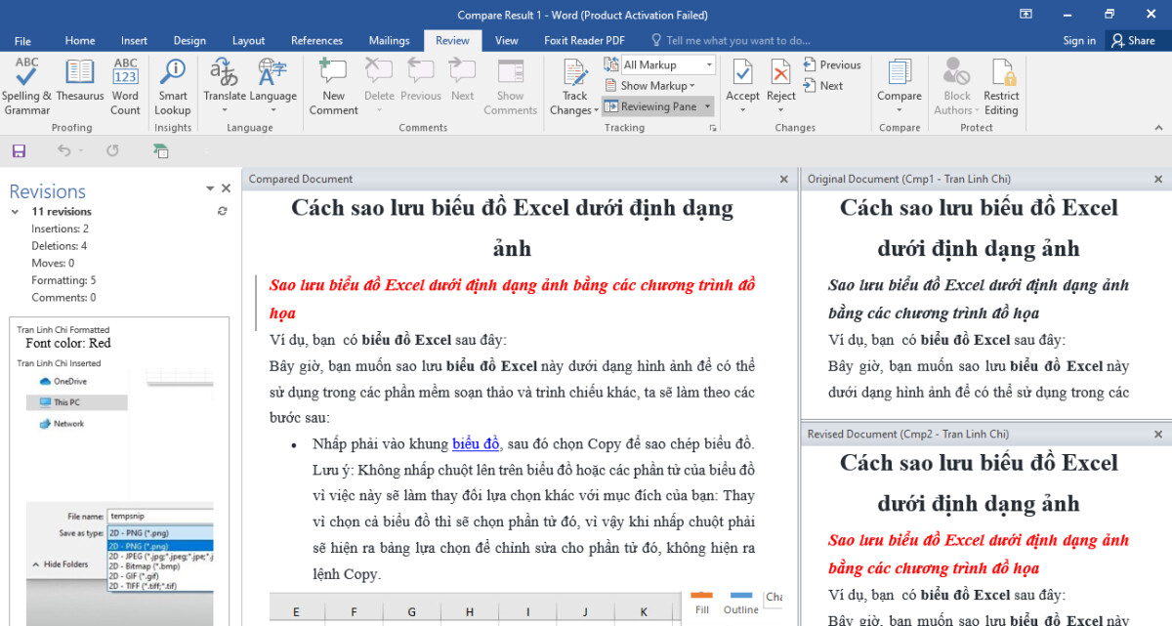Image resolution: width=1172 pixels, height=626 pixels.
Task: Switch to the View tab
Action: click(507, 40)
